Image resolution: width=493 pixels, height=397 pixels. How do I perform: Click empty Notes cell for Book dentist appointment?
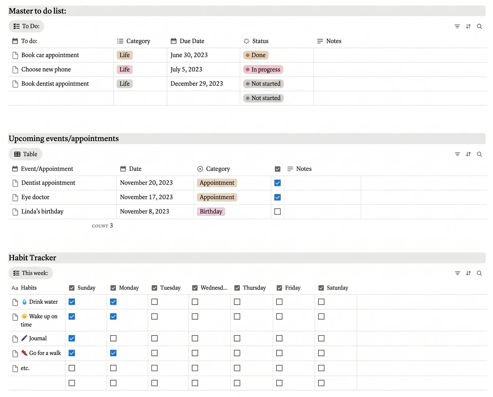[x=400, y=84]
